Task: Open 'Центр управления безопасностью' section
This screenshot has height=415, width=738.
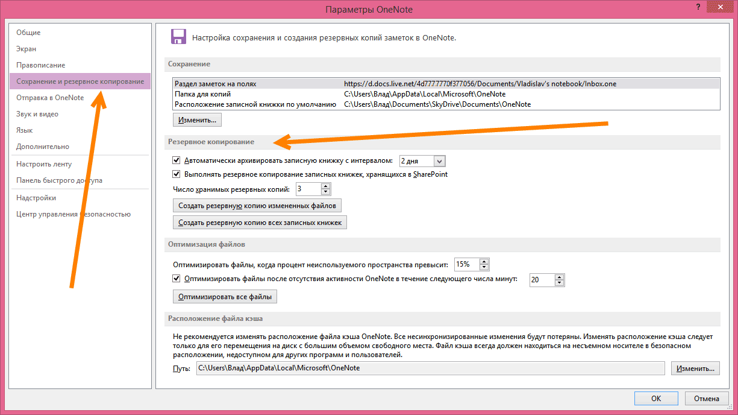Action: [x=73, y=214]
